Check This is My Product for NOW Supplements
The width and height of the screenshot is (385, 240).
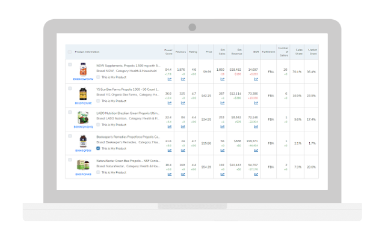(99, 76)
